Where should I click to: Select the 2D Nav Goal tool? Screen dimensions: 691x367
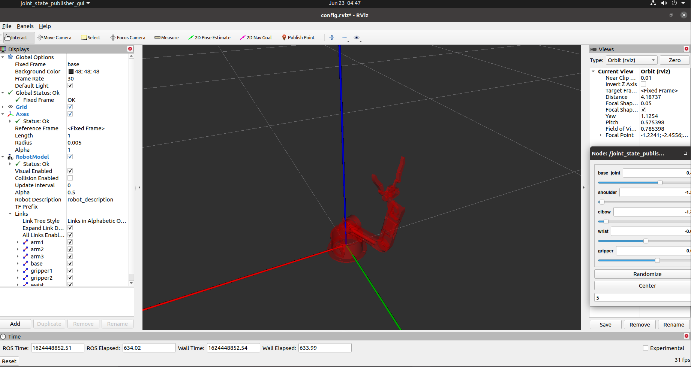pyautogui.click(x=256, y=37)
